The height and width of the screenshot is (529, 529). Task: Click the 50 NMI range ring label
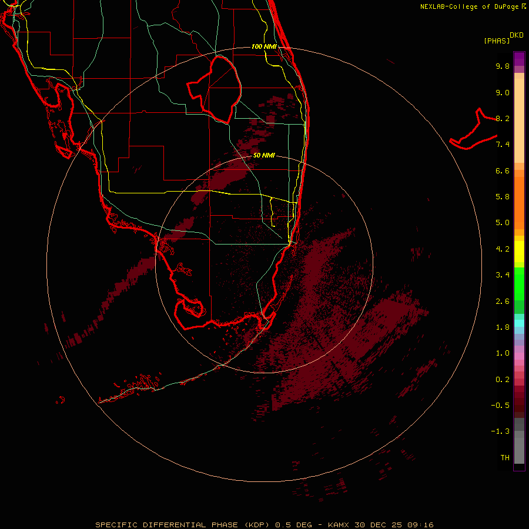pyautogui.click(x=264, y=156)
